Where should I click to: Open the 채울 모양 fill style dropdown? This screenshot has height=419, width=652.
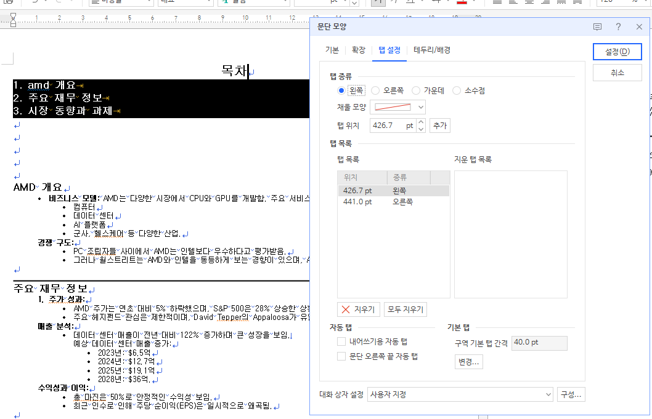(397, 107)
